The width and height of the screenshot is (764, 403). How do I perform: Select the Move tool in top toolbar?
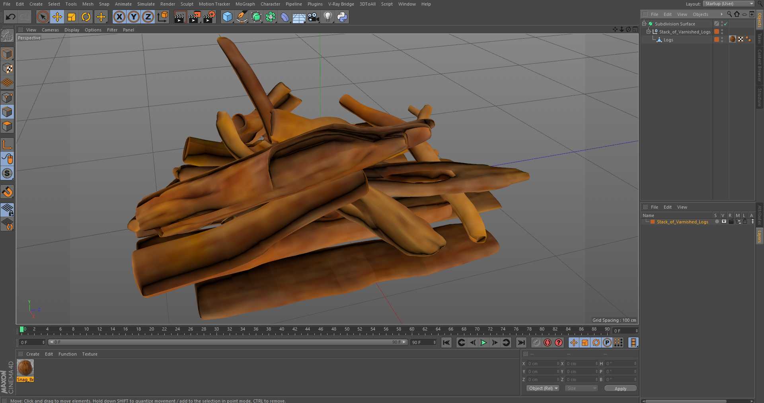(57, 17)
